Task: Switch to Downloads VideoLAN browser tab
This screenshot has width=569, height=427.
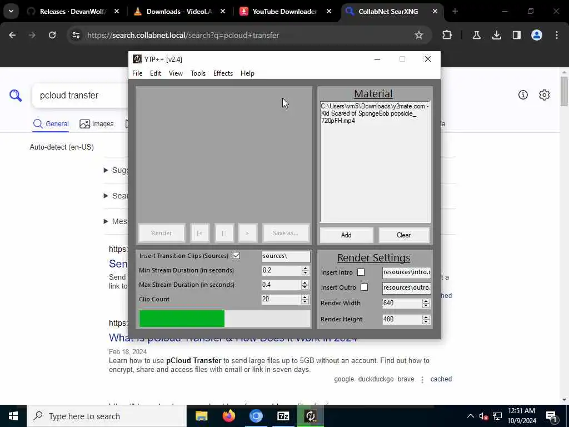Action: (179, 12)
